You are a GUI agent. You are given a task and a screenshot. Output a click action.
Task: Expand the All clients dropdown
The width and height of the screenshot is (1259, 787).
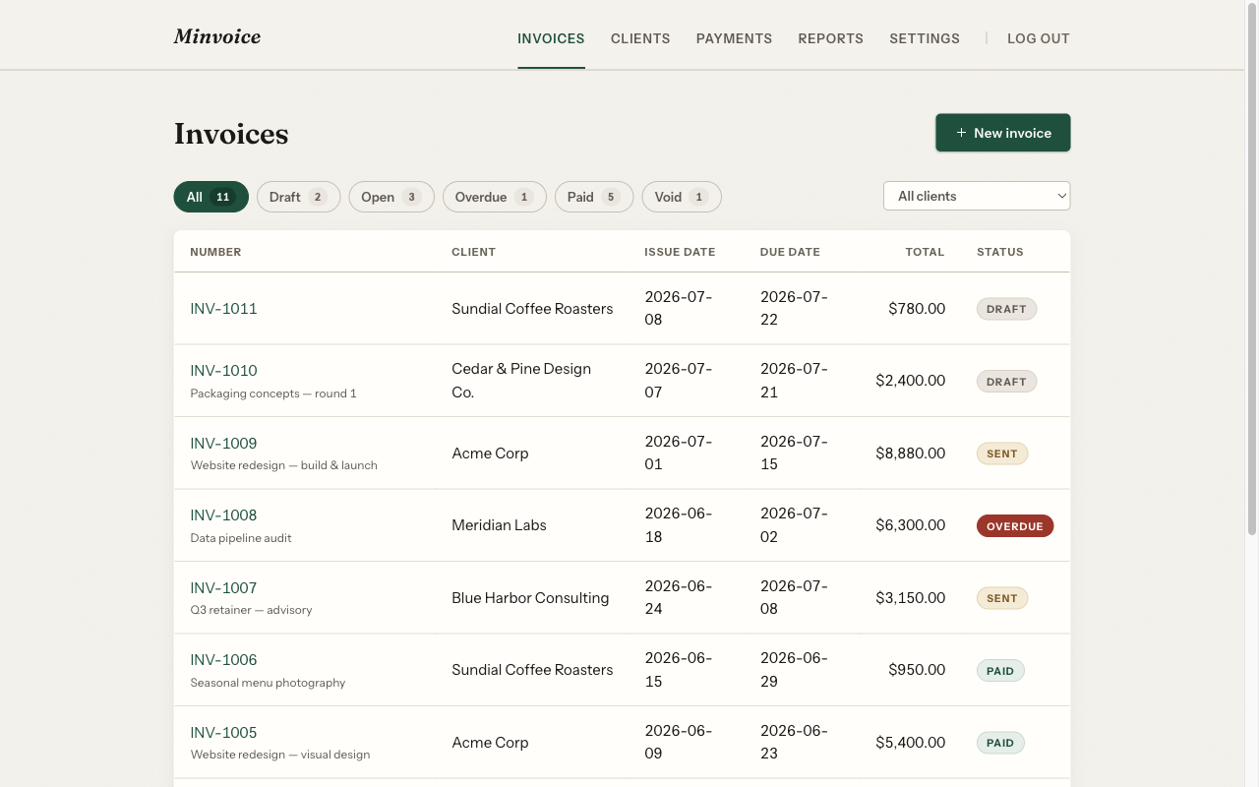coord(977,196)
